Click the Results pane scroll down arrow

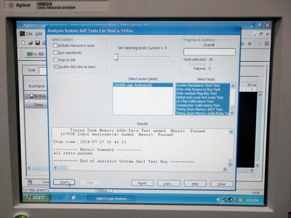point(230,164)
